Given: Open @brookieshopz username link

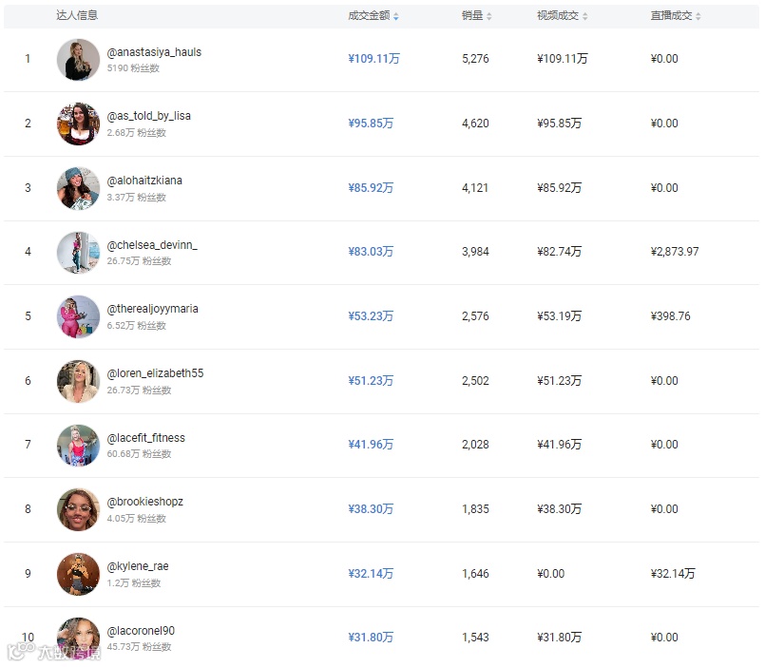Looking at the screenshot, I should (x=144, y=502).
